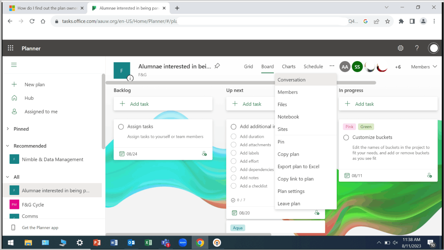Click the pin icon beside the plan title
The width and height of the screenshot is (444, 250).
click(x=217, y=66)
